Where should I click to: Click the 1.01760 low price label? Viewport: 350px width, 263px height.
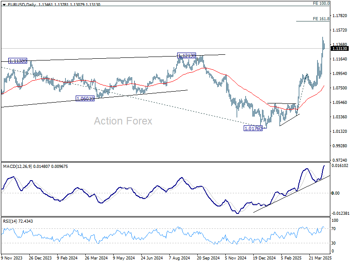pos(253,128)
